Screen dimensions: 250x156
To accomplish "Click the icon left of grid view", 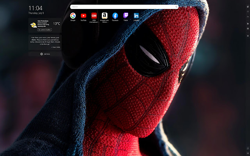I will (186, 7).
